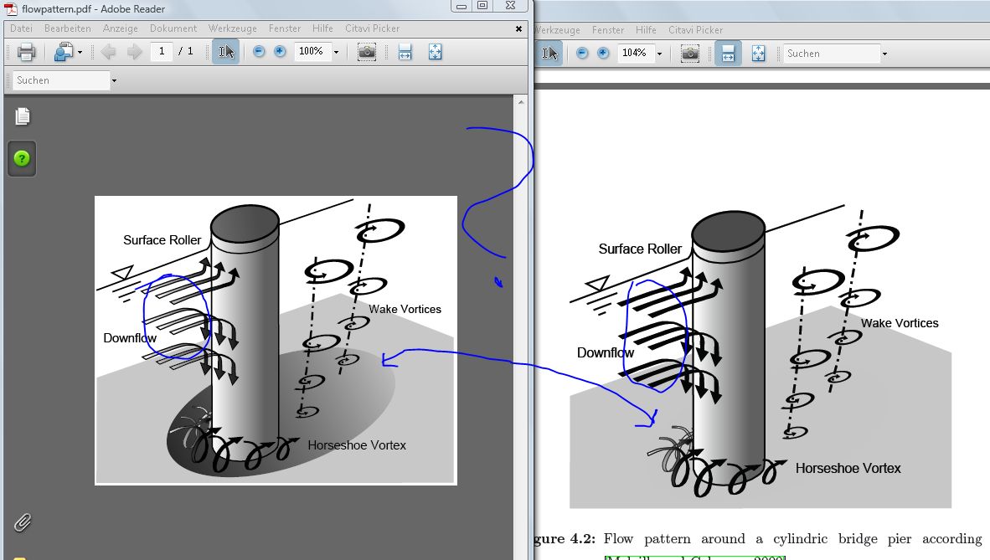Open the Citavi Picker menu in the right window

pos(695,30)
